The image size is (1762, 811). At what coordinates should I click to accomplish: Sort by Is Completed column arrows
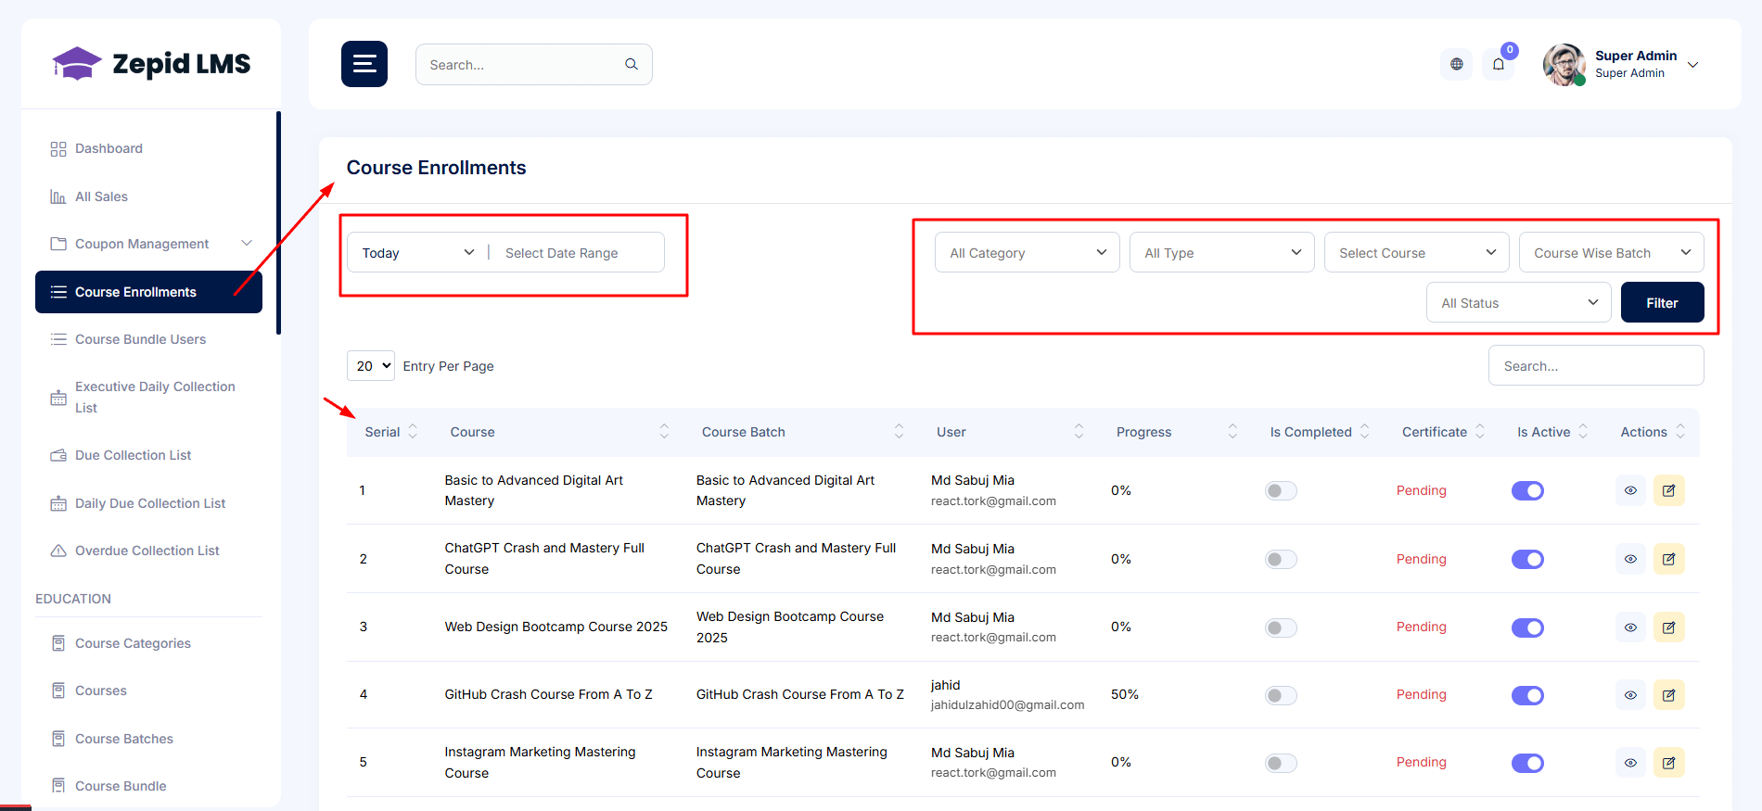pos(1364,432)
